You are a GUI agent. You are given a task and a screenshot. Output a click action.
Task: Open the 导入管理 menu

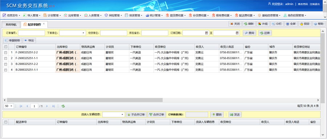pos(32,15)
